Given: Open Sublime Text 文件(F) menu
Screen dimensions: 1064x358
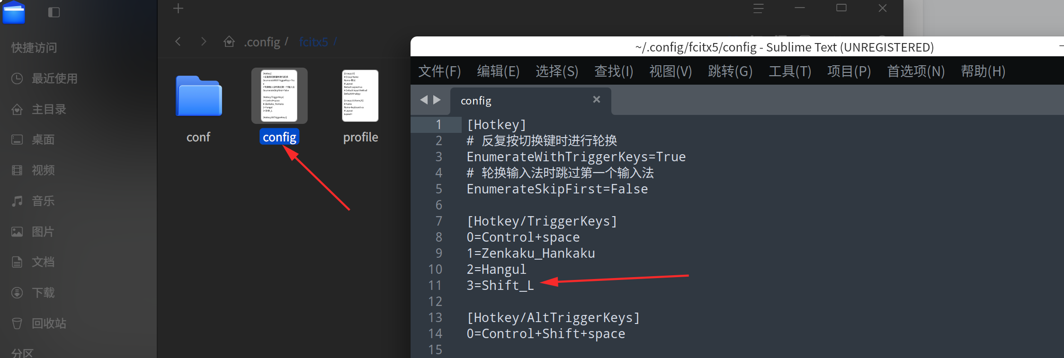Looking at the screenshot, I should [x=439, y=71].
